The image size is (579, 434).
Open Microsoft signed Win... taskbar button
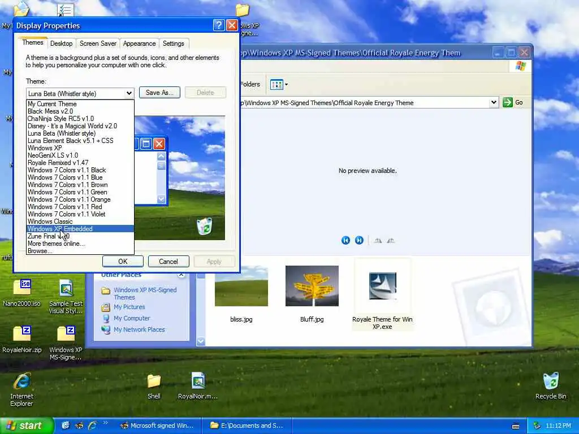[159, 426]
